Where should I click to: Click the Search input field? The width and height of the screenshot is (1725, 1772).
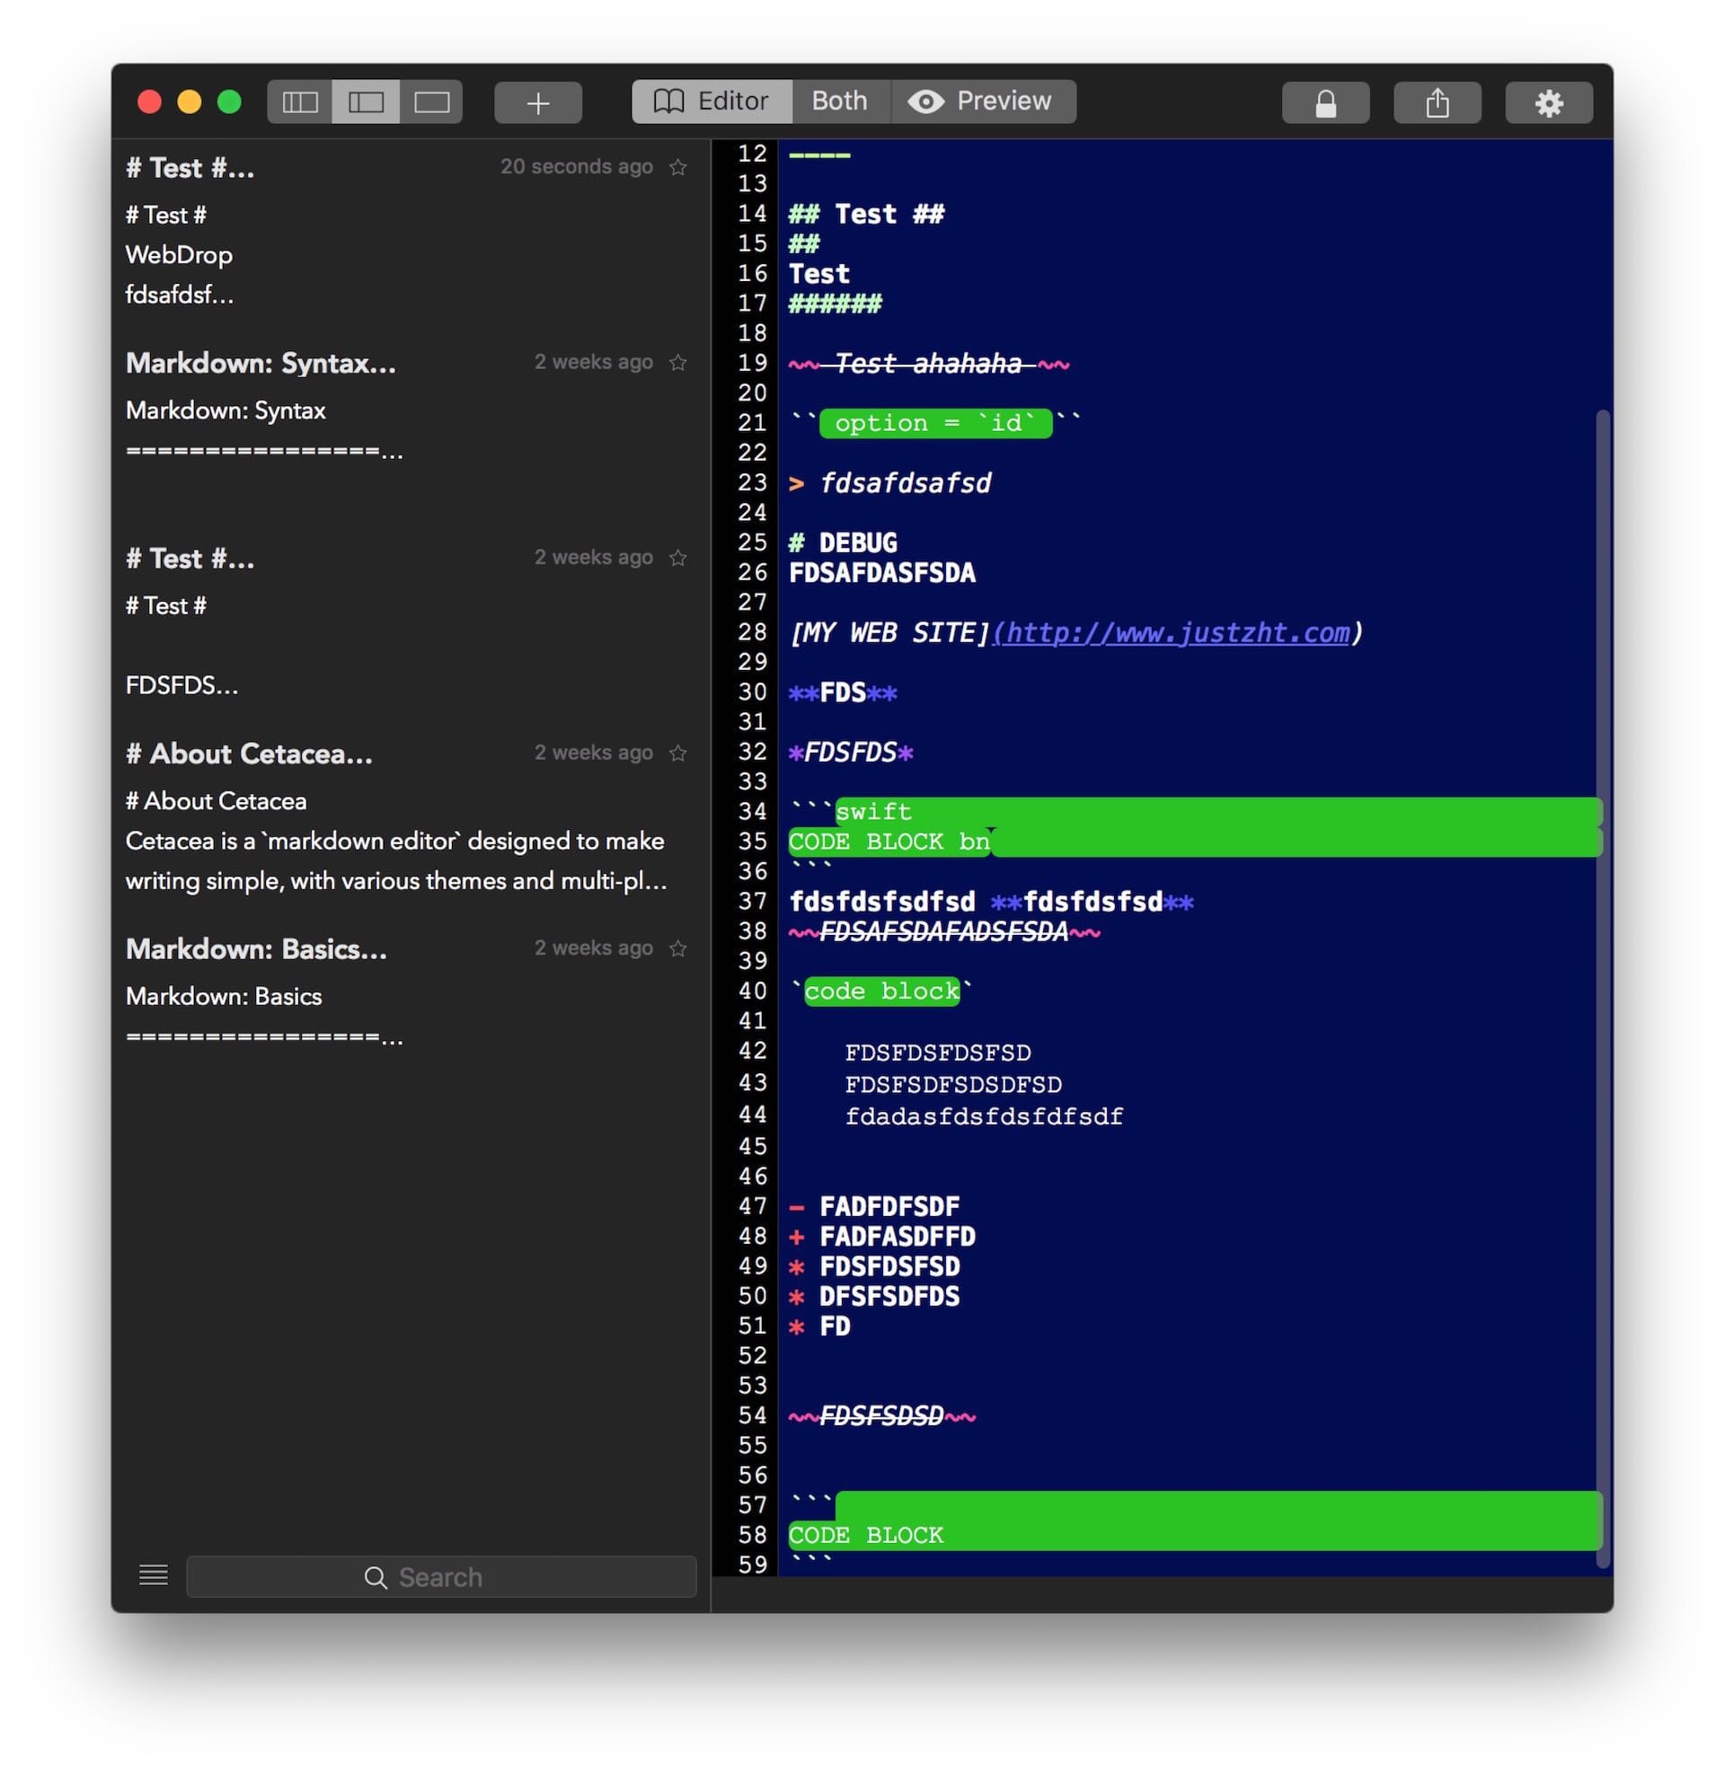(441, 1577)
